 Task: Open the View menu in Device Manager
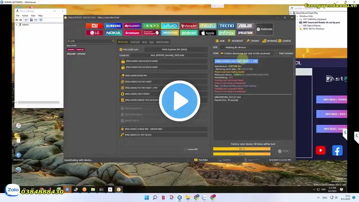[x=33, y=16]
